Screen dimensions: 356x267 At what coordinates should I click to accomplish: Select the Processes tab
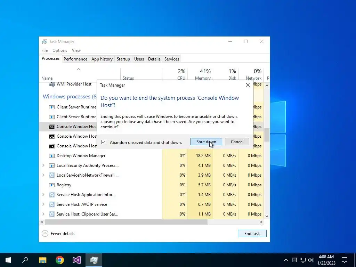[50, 58]
